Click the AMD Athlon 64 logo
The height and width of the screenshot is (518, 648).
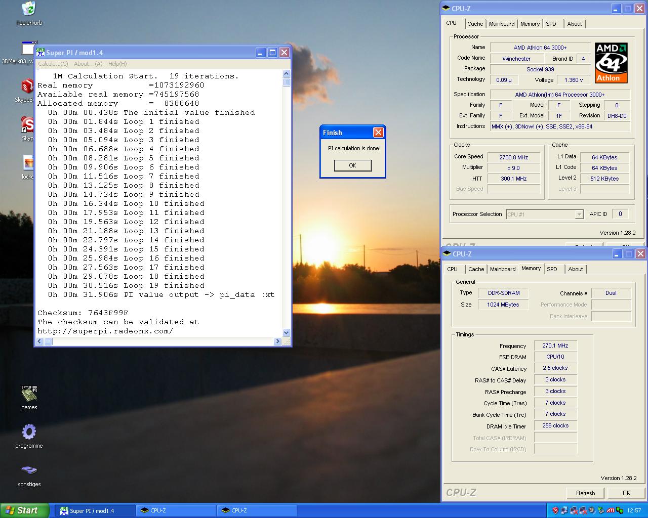pyautogui.click(x=611, y=63)
